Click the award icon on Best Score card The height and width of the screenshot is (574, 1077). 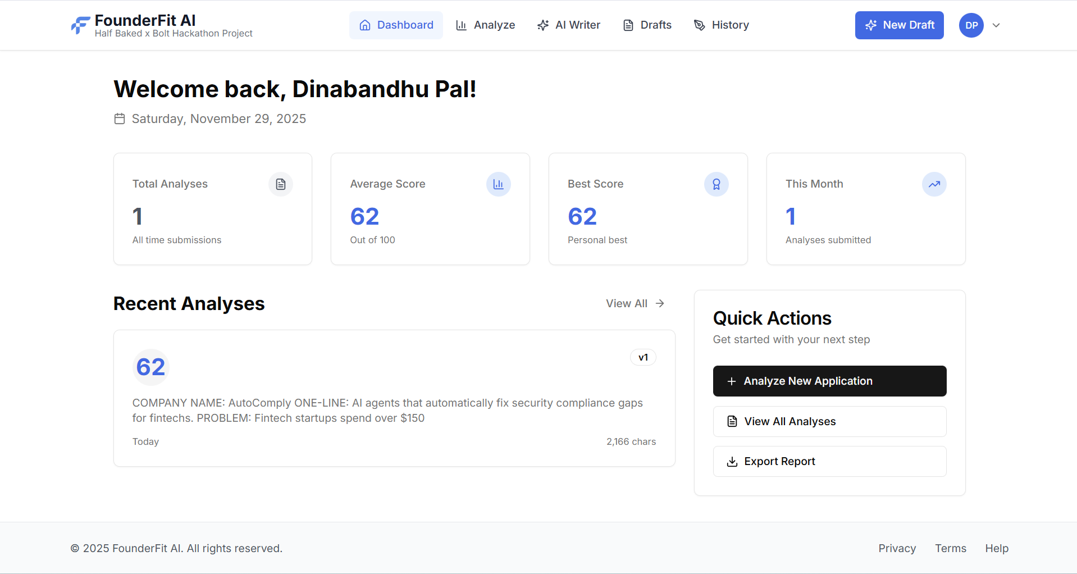(716, 184)
